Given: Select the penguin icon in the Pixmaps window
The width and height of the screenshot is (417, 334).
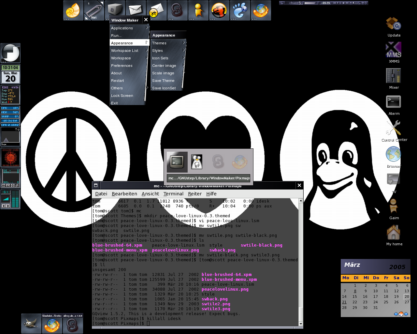Looking at the screenshot, I should [x=196, y=162].
